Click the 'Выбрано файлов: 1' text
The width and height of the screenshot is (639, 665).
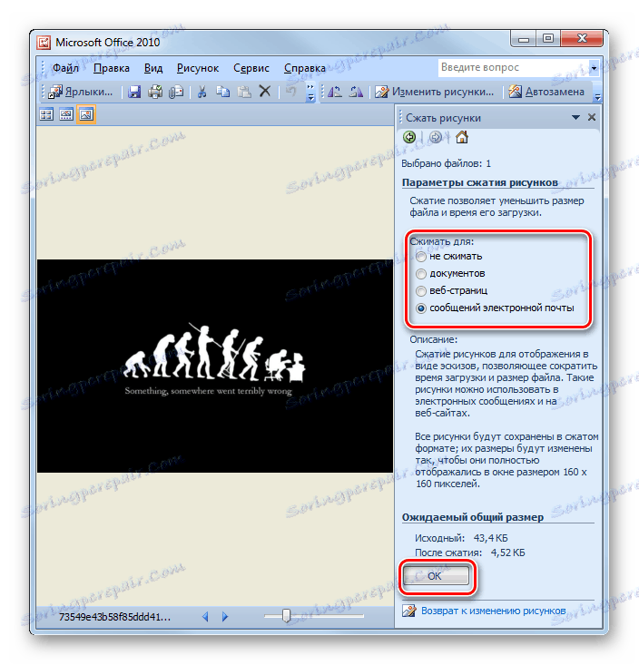446,163
